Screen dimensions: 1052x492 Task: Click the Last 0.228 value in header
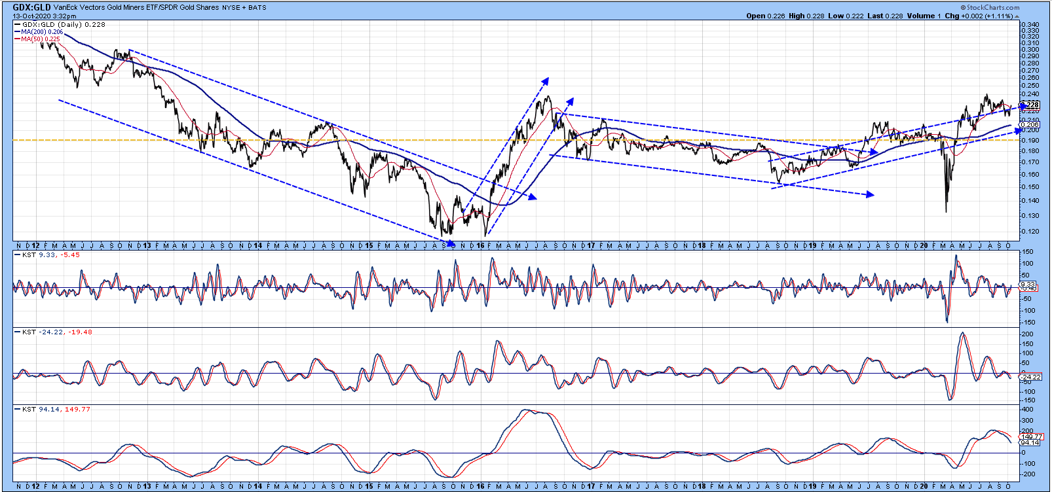[x=885, y=16]
